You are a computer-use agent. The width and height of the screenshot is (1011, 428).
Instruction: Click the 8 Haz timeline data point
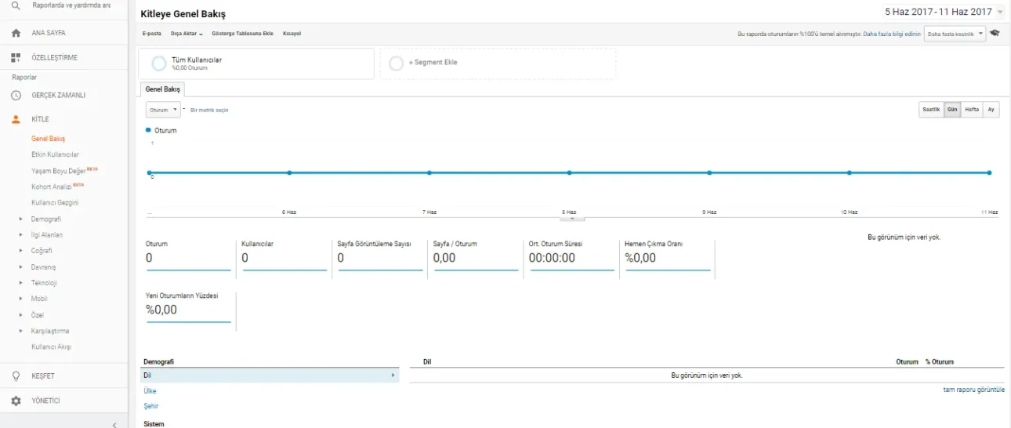click(570, 172)
